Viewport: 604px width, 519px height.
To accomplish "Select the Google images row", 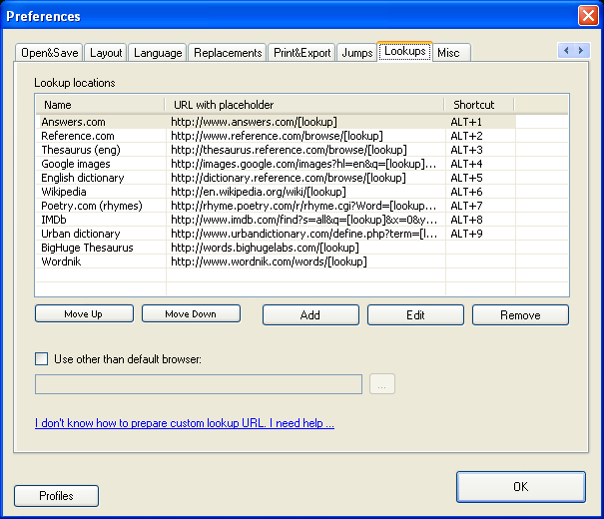I will (302, 164).
